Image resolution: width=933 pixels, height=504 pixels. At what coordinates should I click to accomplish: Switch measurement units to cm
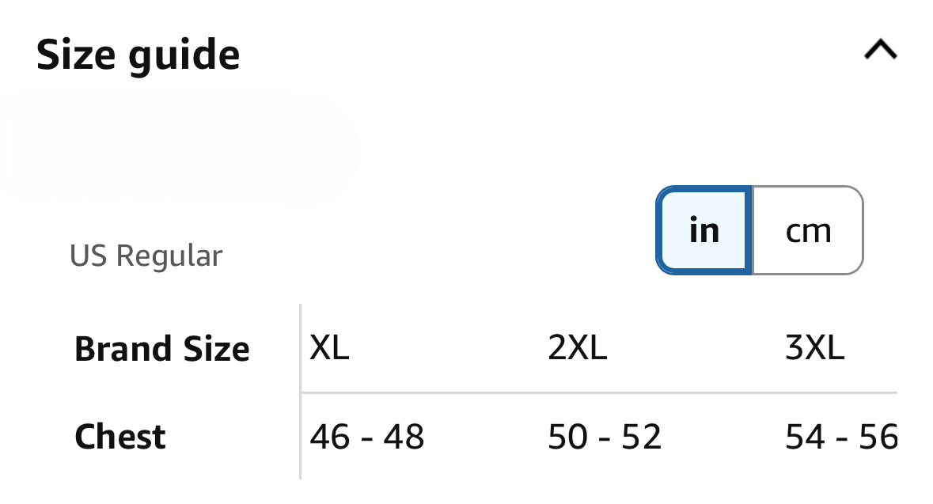807,230
